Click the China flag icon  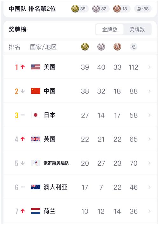(x=36, y=91)
